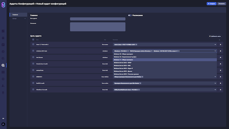
Task: Select Windows 10 – Общие проверки option
Action: coord(165,54)
